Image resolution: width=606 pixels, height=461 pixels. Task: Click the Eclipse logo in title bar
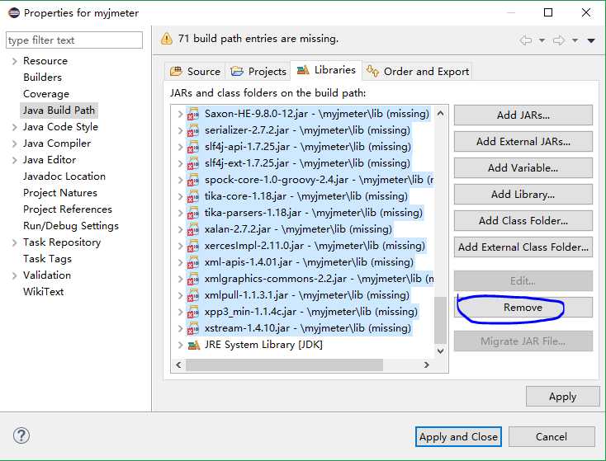14,12
